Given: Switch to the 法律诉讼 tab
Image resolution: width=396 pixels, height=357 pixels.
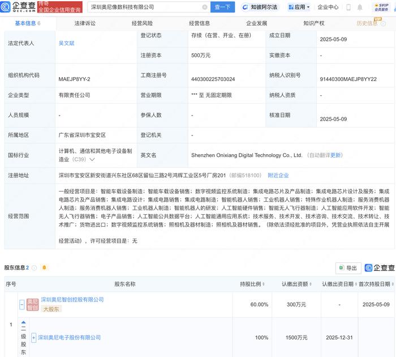Looking at the screenshot, I should coord(85,23).
